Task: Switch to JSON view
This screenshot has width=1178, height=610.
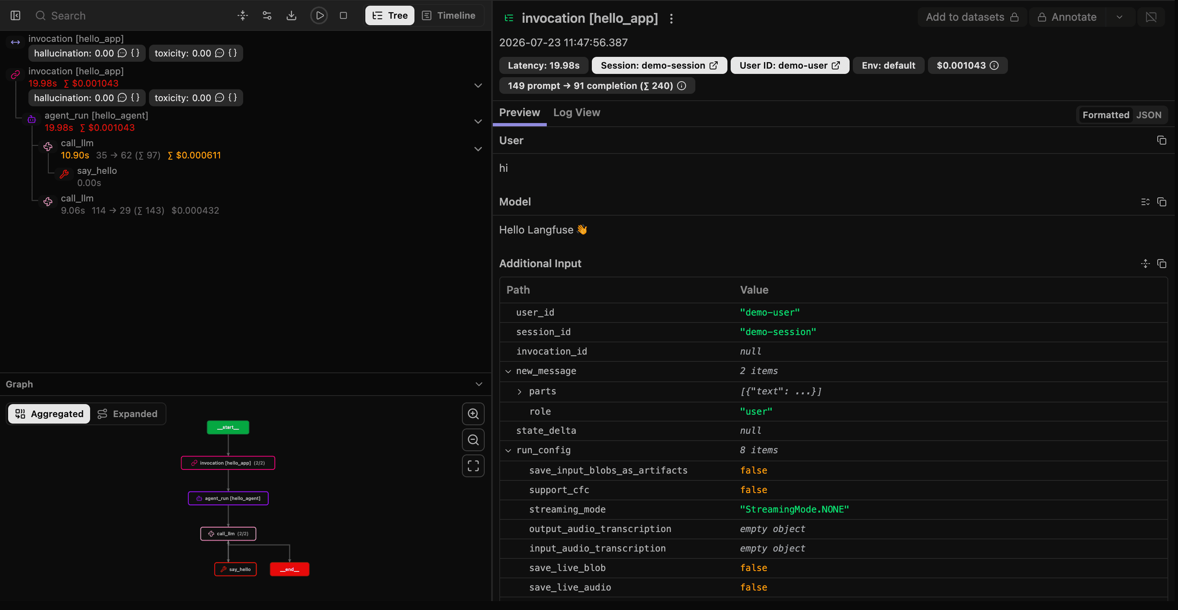Action: 1149,115
